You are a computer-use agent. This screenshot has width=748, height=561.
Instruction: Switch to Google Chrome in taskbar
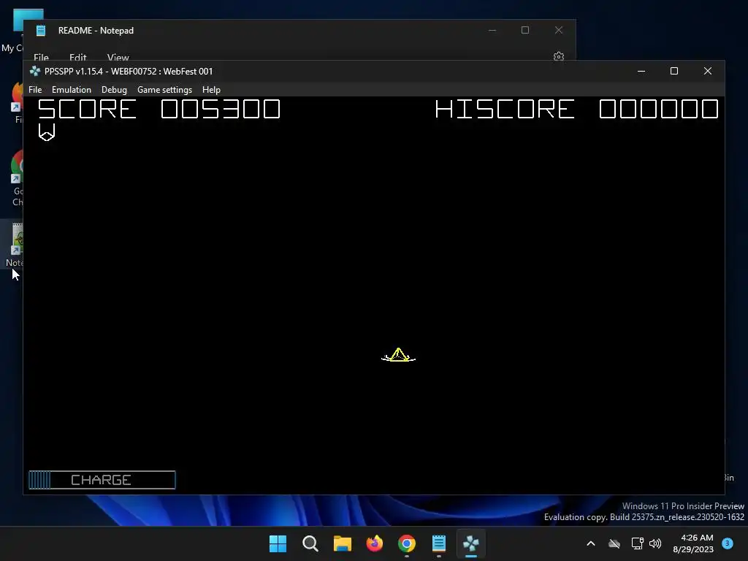click(x=406, y=543)
